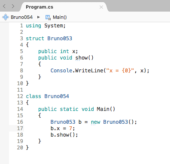The image size is (170, 164).
Task: Click the 'show()' method name on line 6
Action: (85, 58)
